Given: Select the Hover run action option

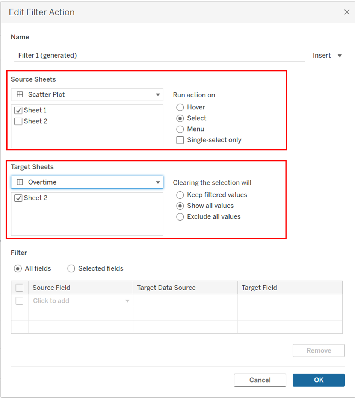Looking at the screenshot, I should pos(180,107).
